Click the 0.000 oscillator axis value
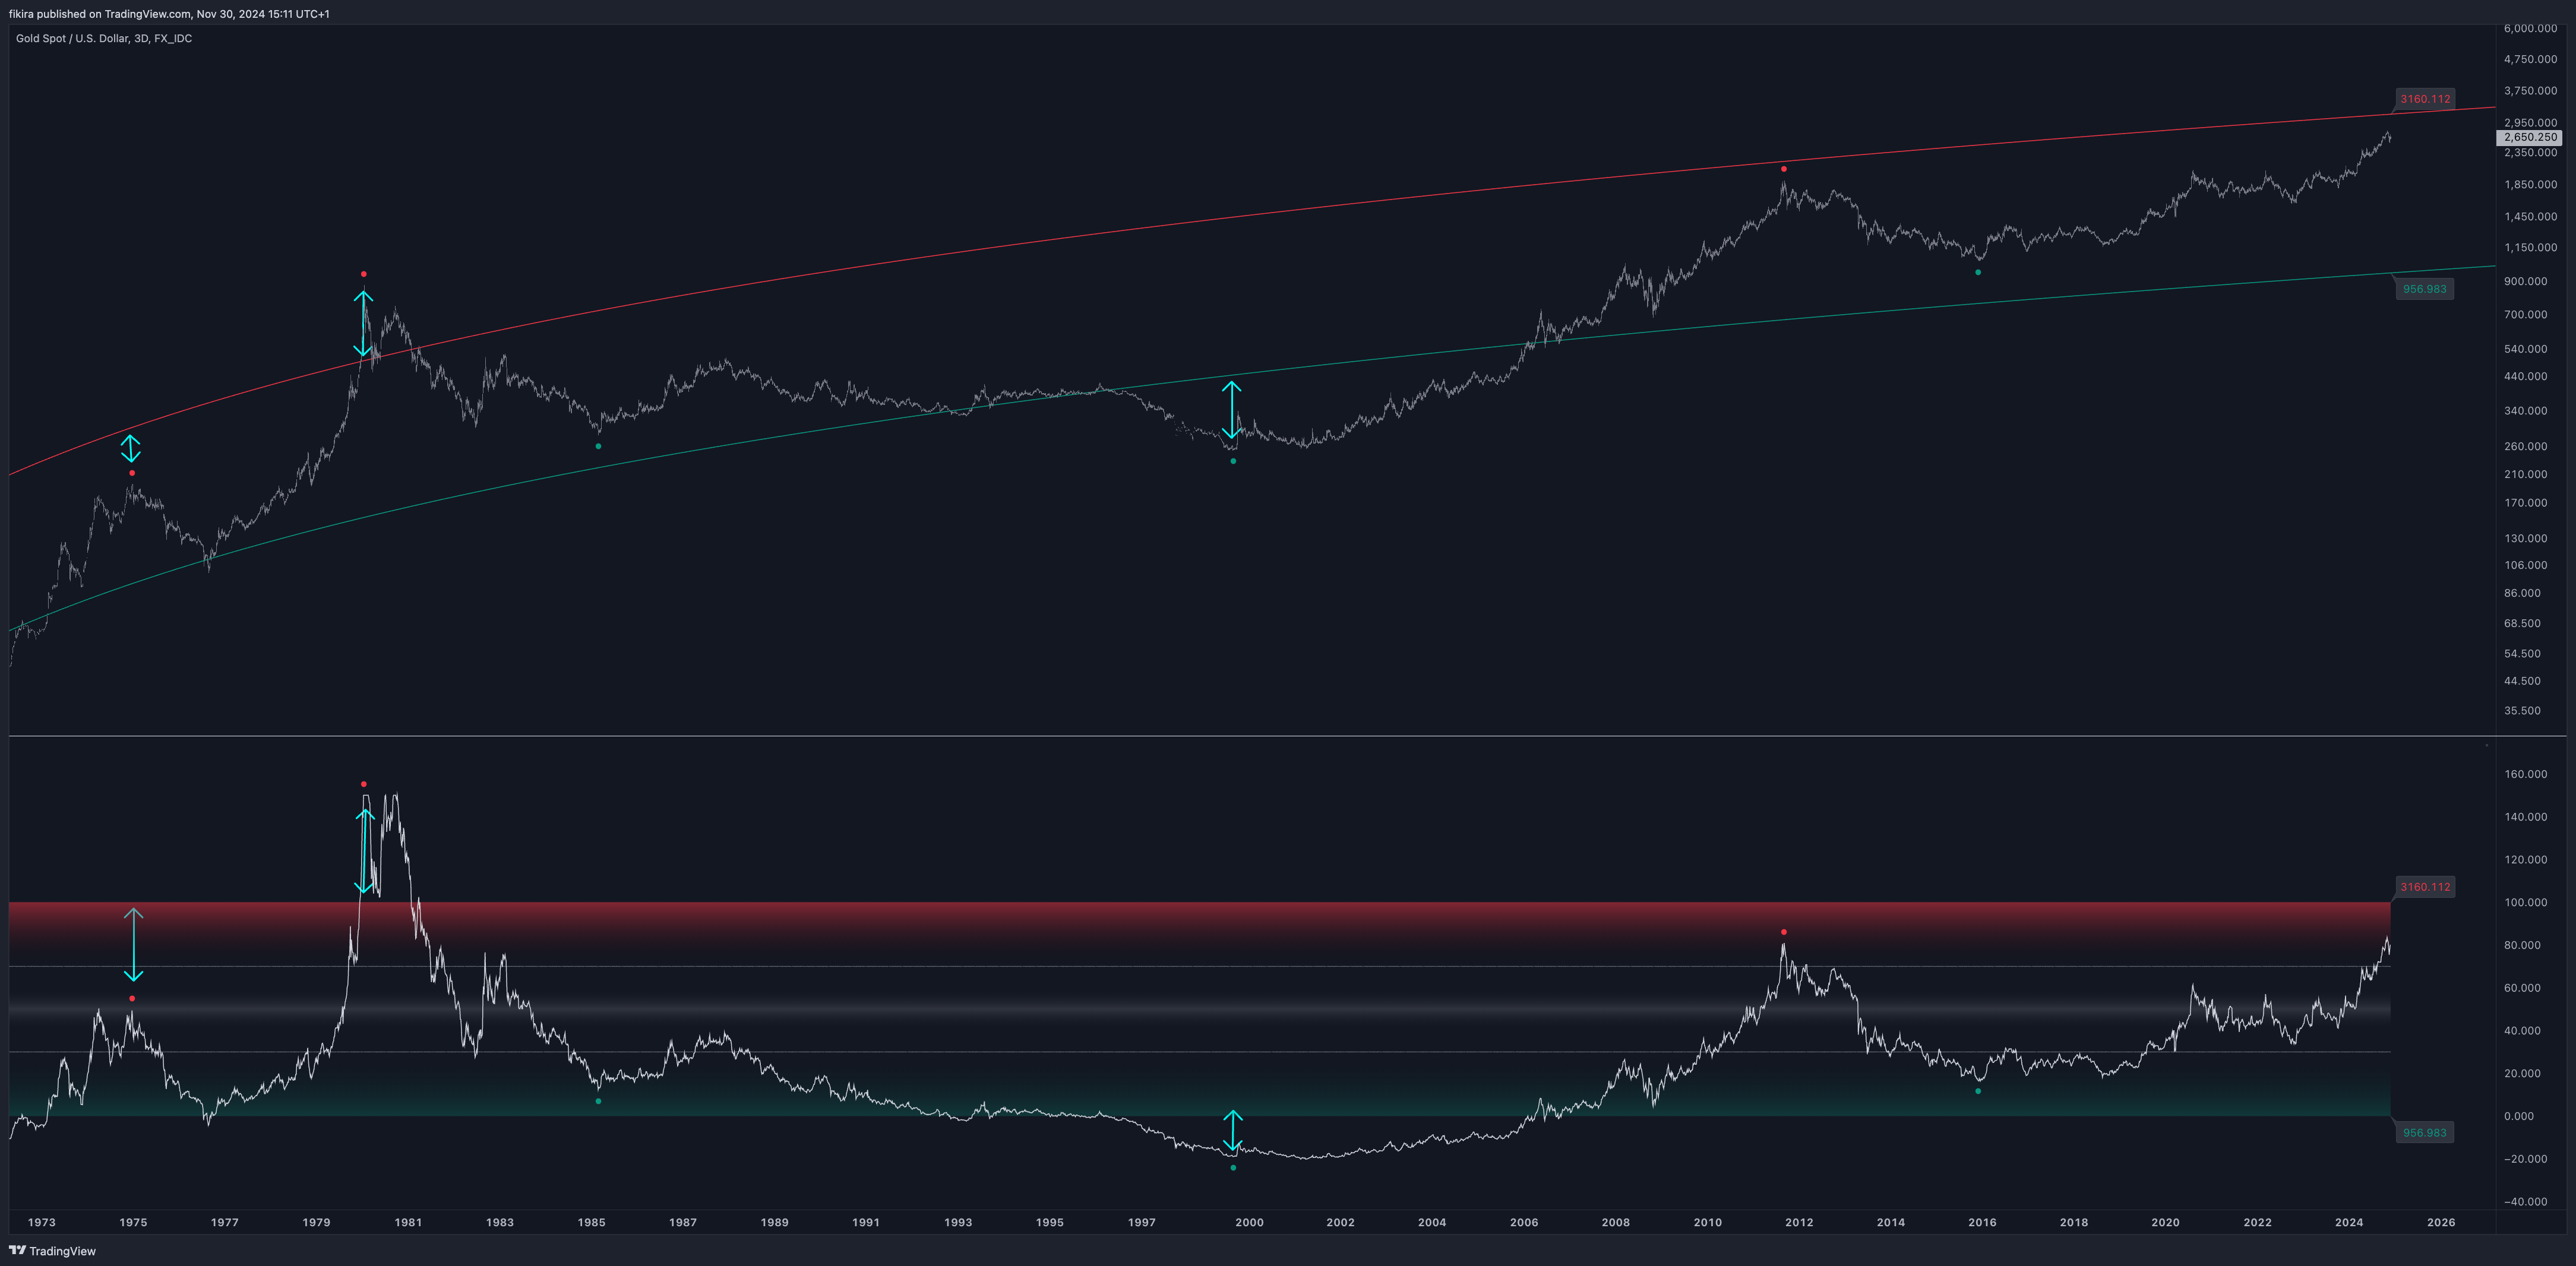2576x1266 pixels. coord(2519,1117)
